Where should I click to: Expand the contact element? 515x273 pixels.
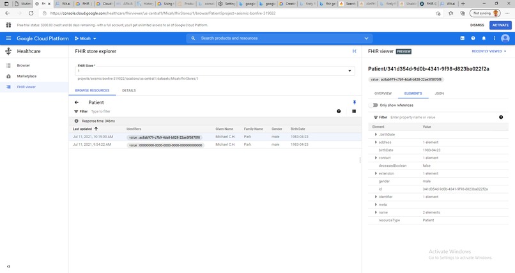(x=376, y=158)
